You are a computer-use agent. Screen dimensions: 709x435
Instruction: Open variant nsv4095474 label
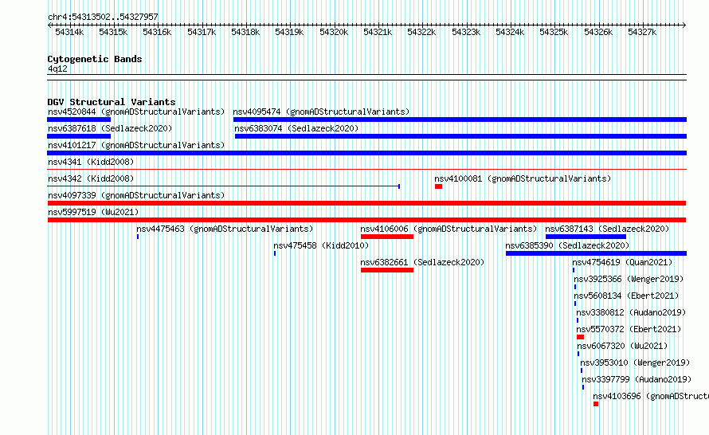click(x=321, y=112)
